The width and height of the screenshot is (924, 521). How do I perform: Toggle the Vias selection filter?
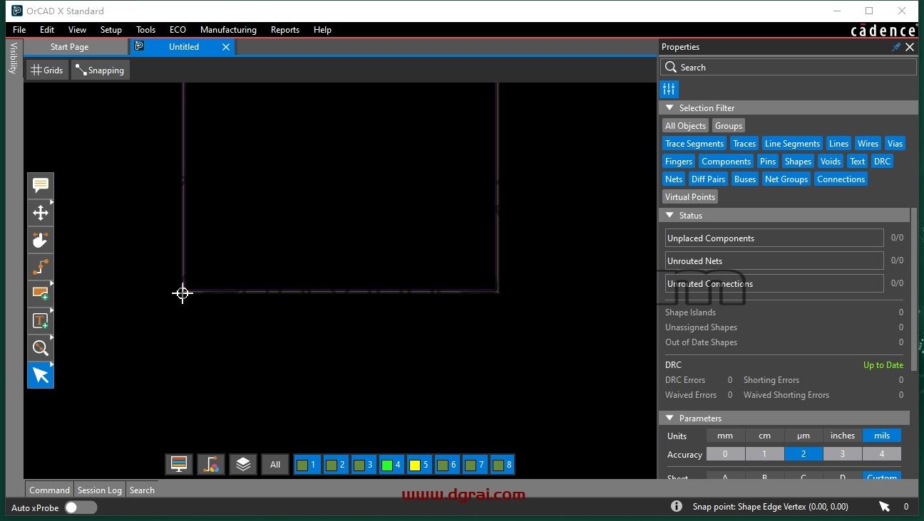895,144
